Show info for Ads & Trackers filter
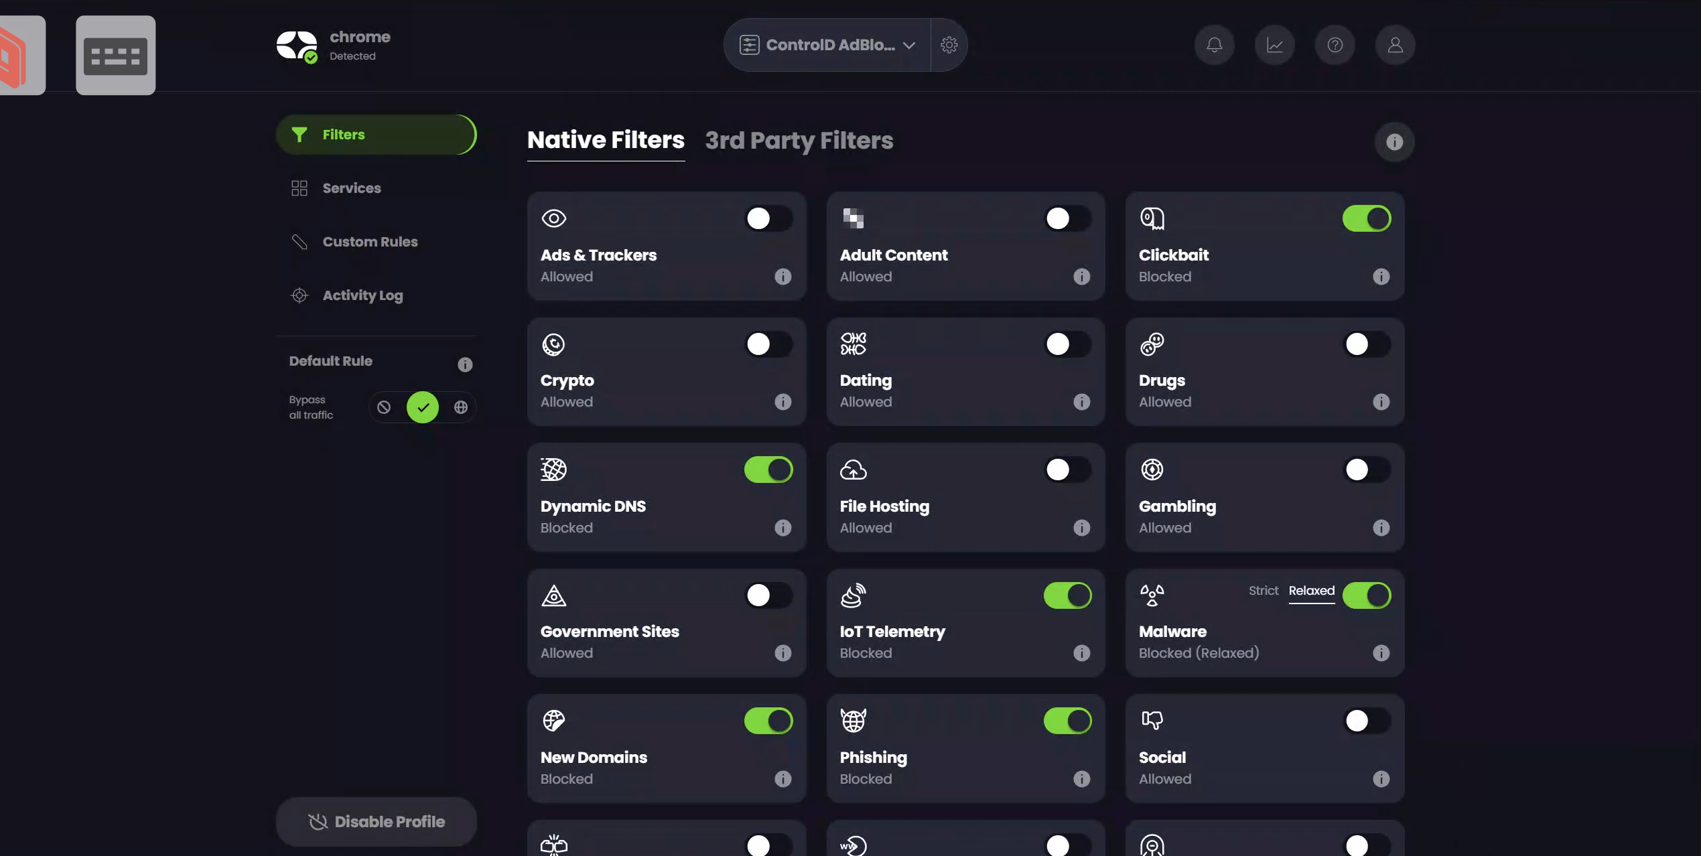This screenshot has width=1701, height=856. pos(783,277)
